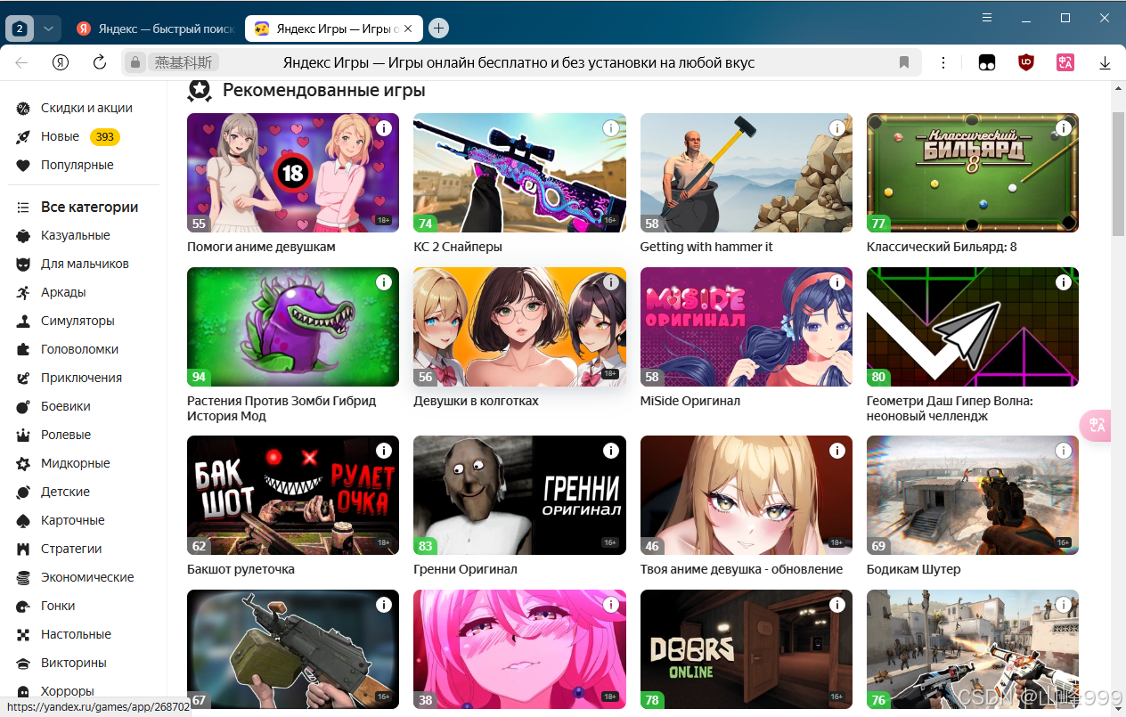1126x717 pixels.
Task: Show info for MiSide Оригинал game
Action: pos(837,282)
